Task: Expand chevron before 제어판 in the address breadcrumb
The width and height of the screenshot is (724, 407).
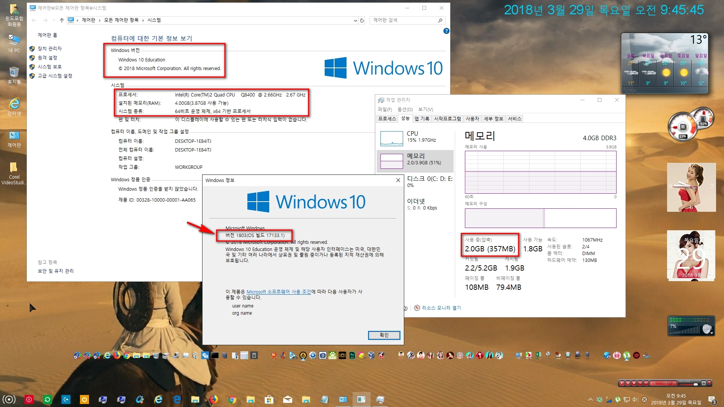Action: (77, 20)
